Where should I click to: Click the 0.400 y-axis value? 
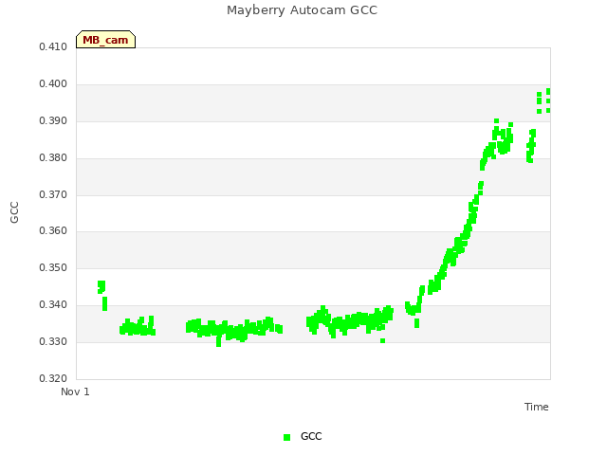coord(53,84)
